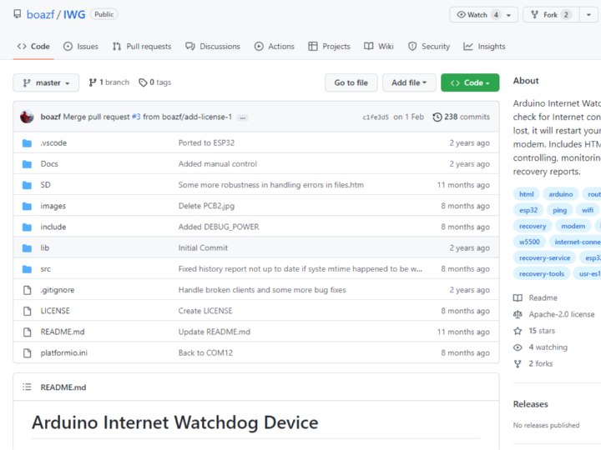This screenshot has height=450, width=601.
Task: Open the Insights tab
Action: tap(484, 47)
